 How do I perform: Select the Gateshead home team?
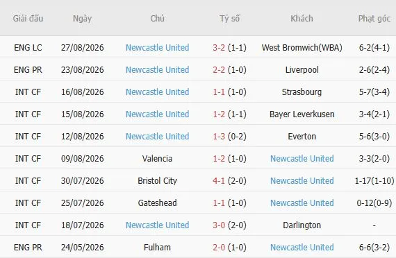pos(157,203)
